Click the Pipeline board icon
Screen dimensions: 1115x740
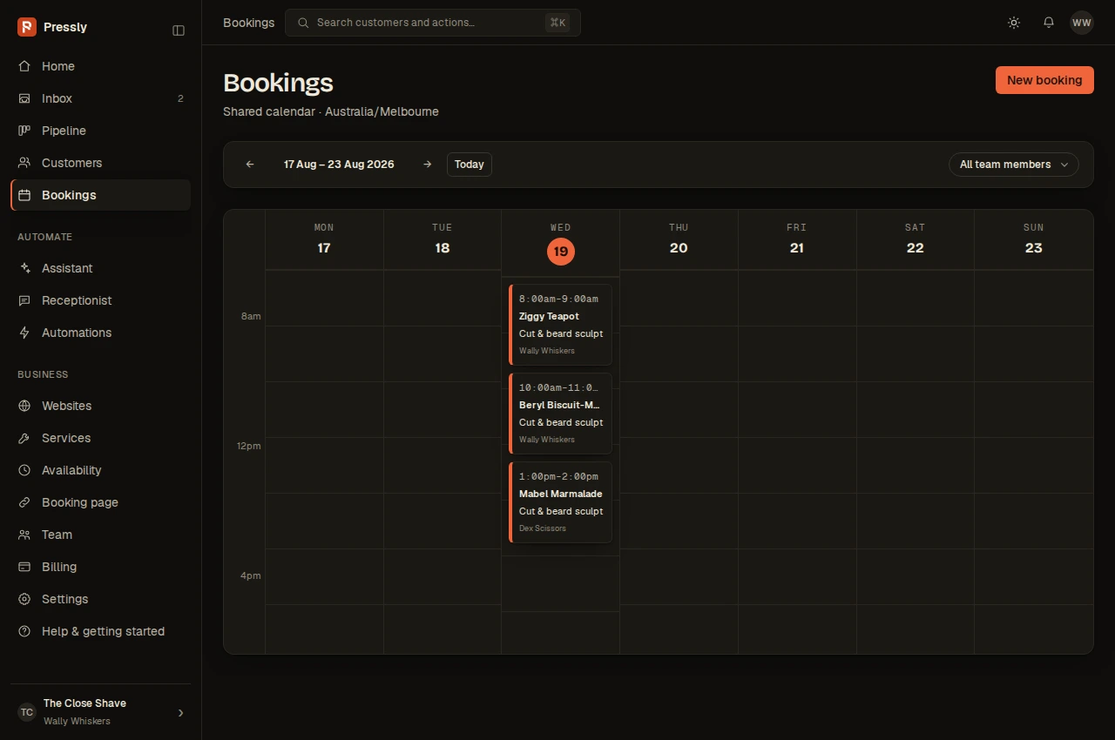click(x=24, y=131)
